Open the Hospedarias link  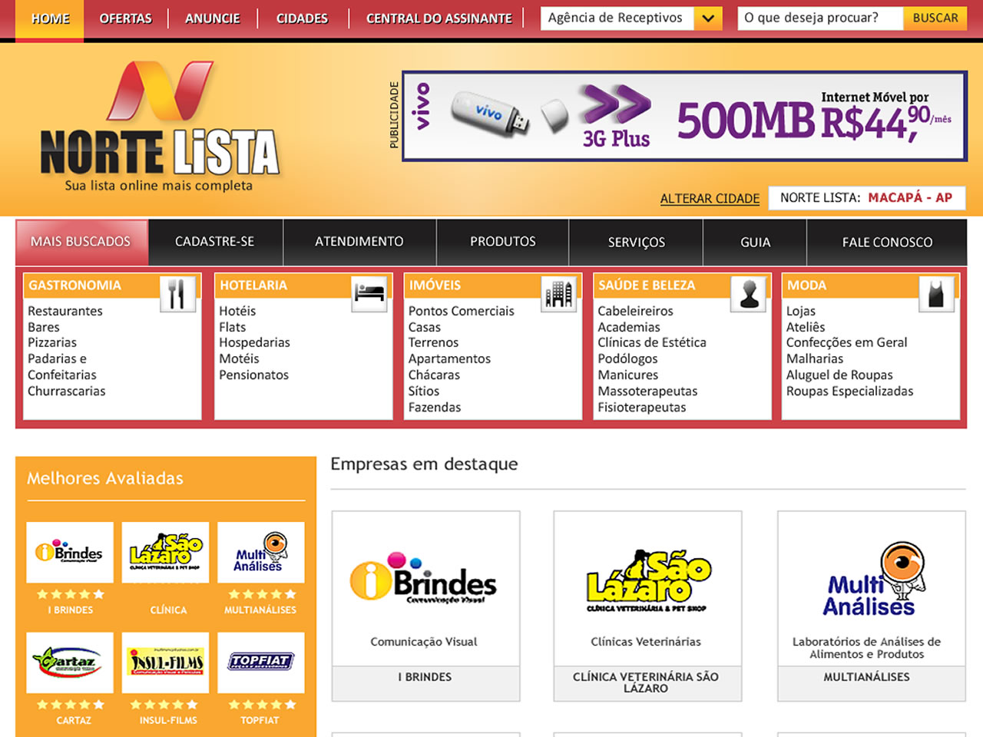click(254, 342)
